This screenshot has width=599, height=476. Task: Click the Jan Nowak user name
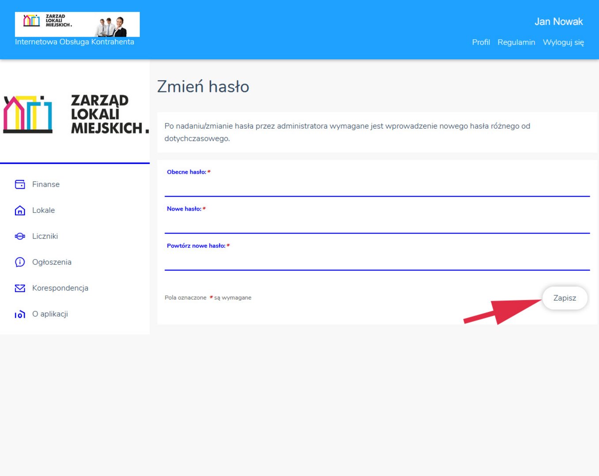click(x=558, y=22)
